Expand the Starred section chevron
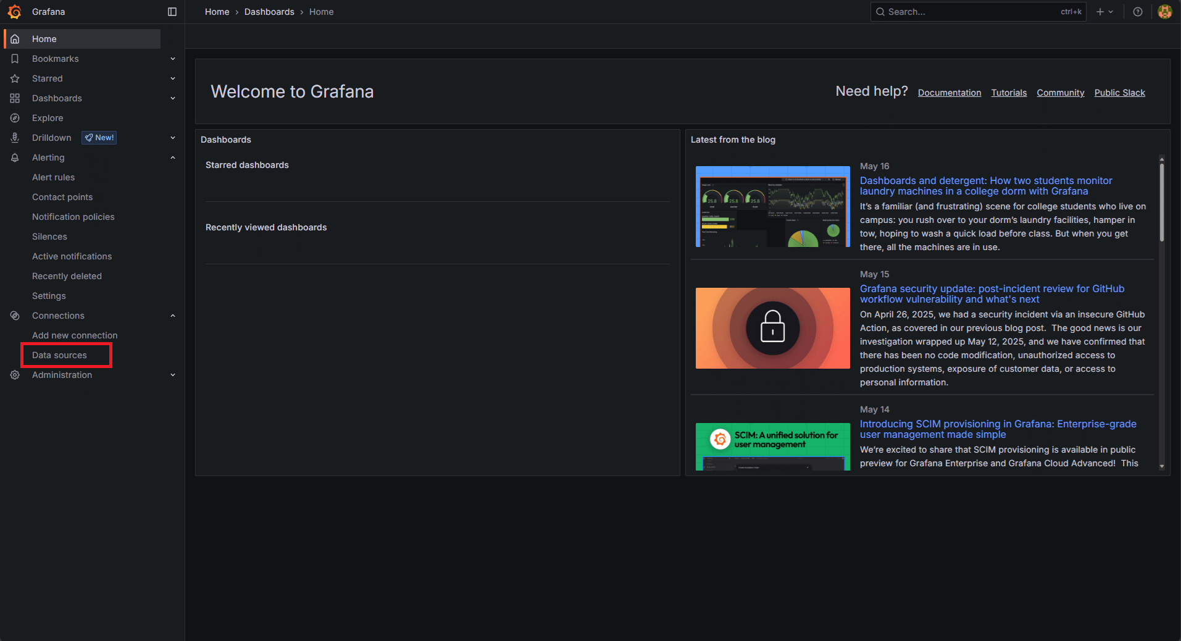Screen dimensions: 1181x641 173,78
